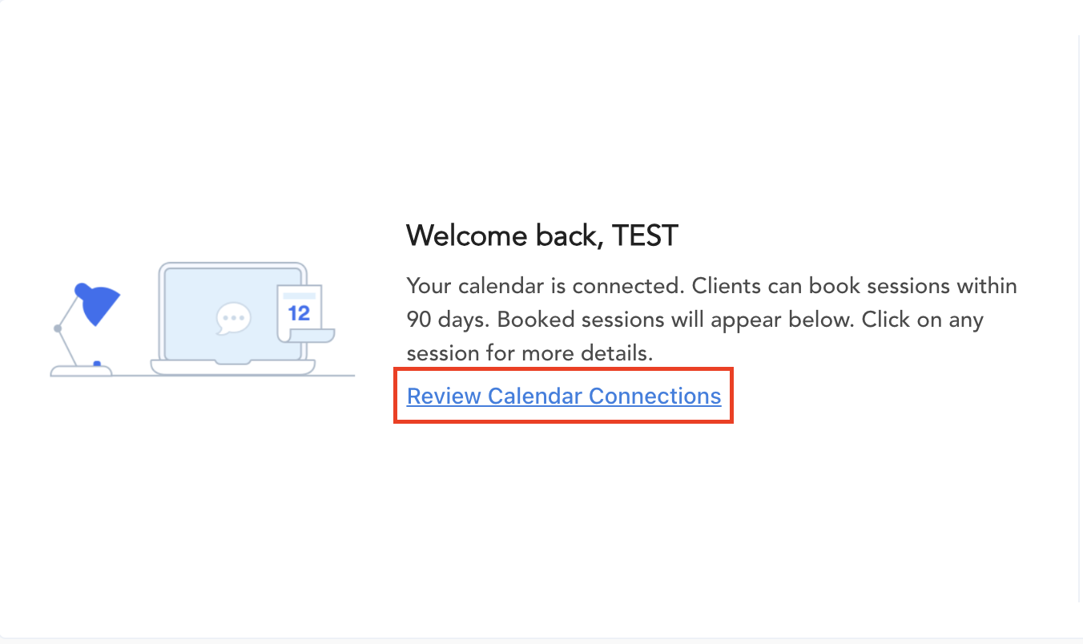1083x644 pixels.
Task: Click the blue desk lamp shade
Action: coord(99,304)
